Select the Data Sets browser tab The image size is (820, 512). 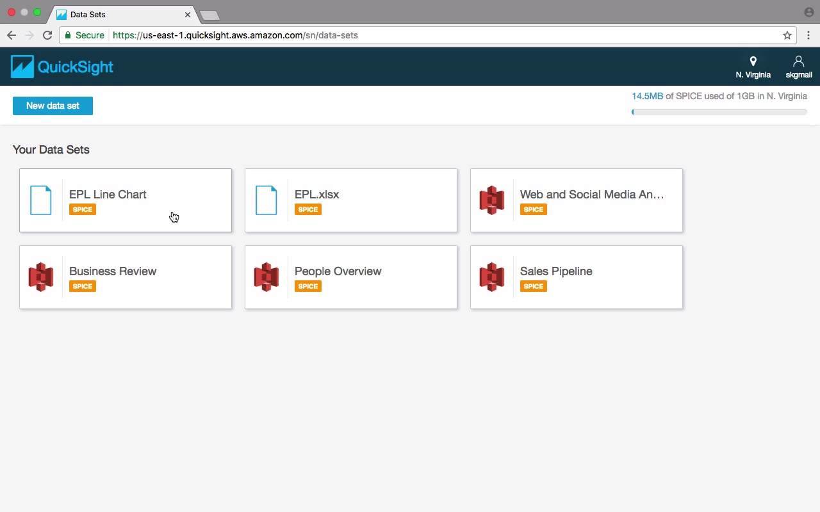coord(123,14)
